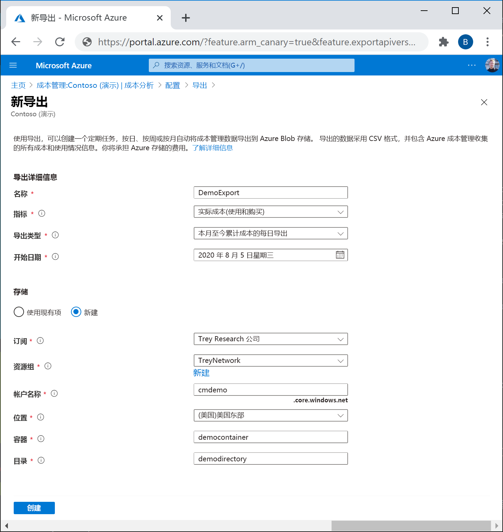This screenshot has width=503, height=532.
Task: Click the democontainer field
Action: 271,437
